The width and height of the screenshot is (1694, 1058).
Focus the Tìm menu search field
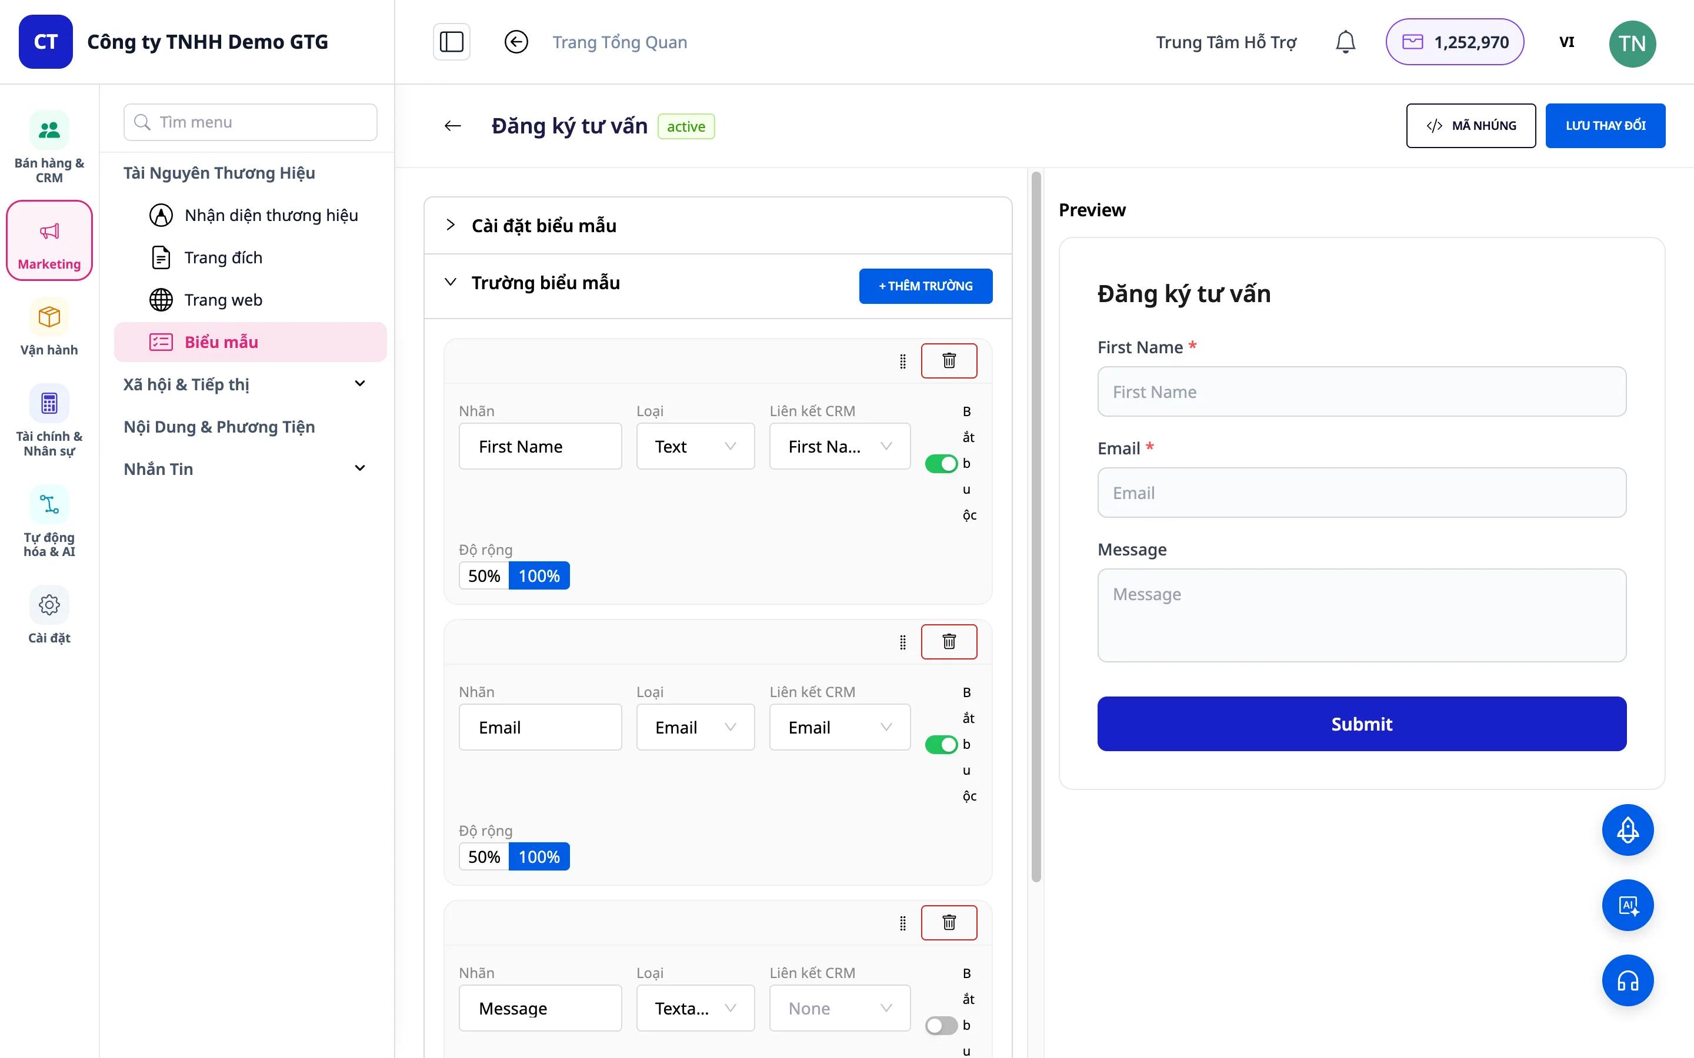(x=251, y=122)
